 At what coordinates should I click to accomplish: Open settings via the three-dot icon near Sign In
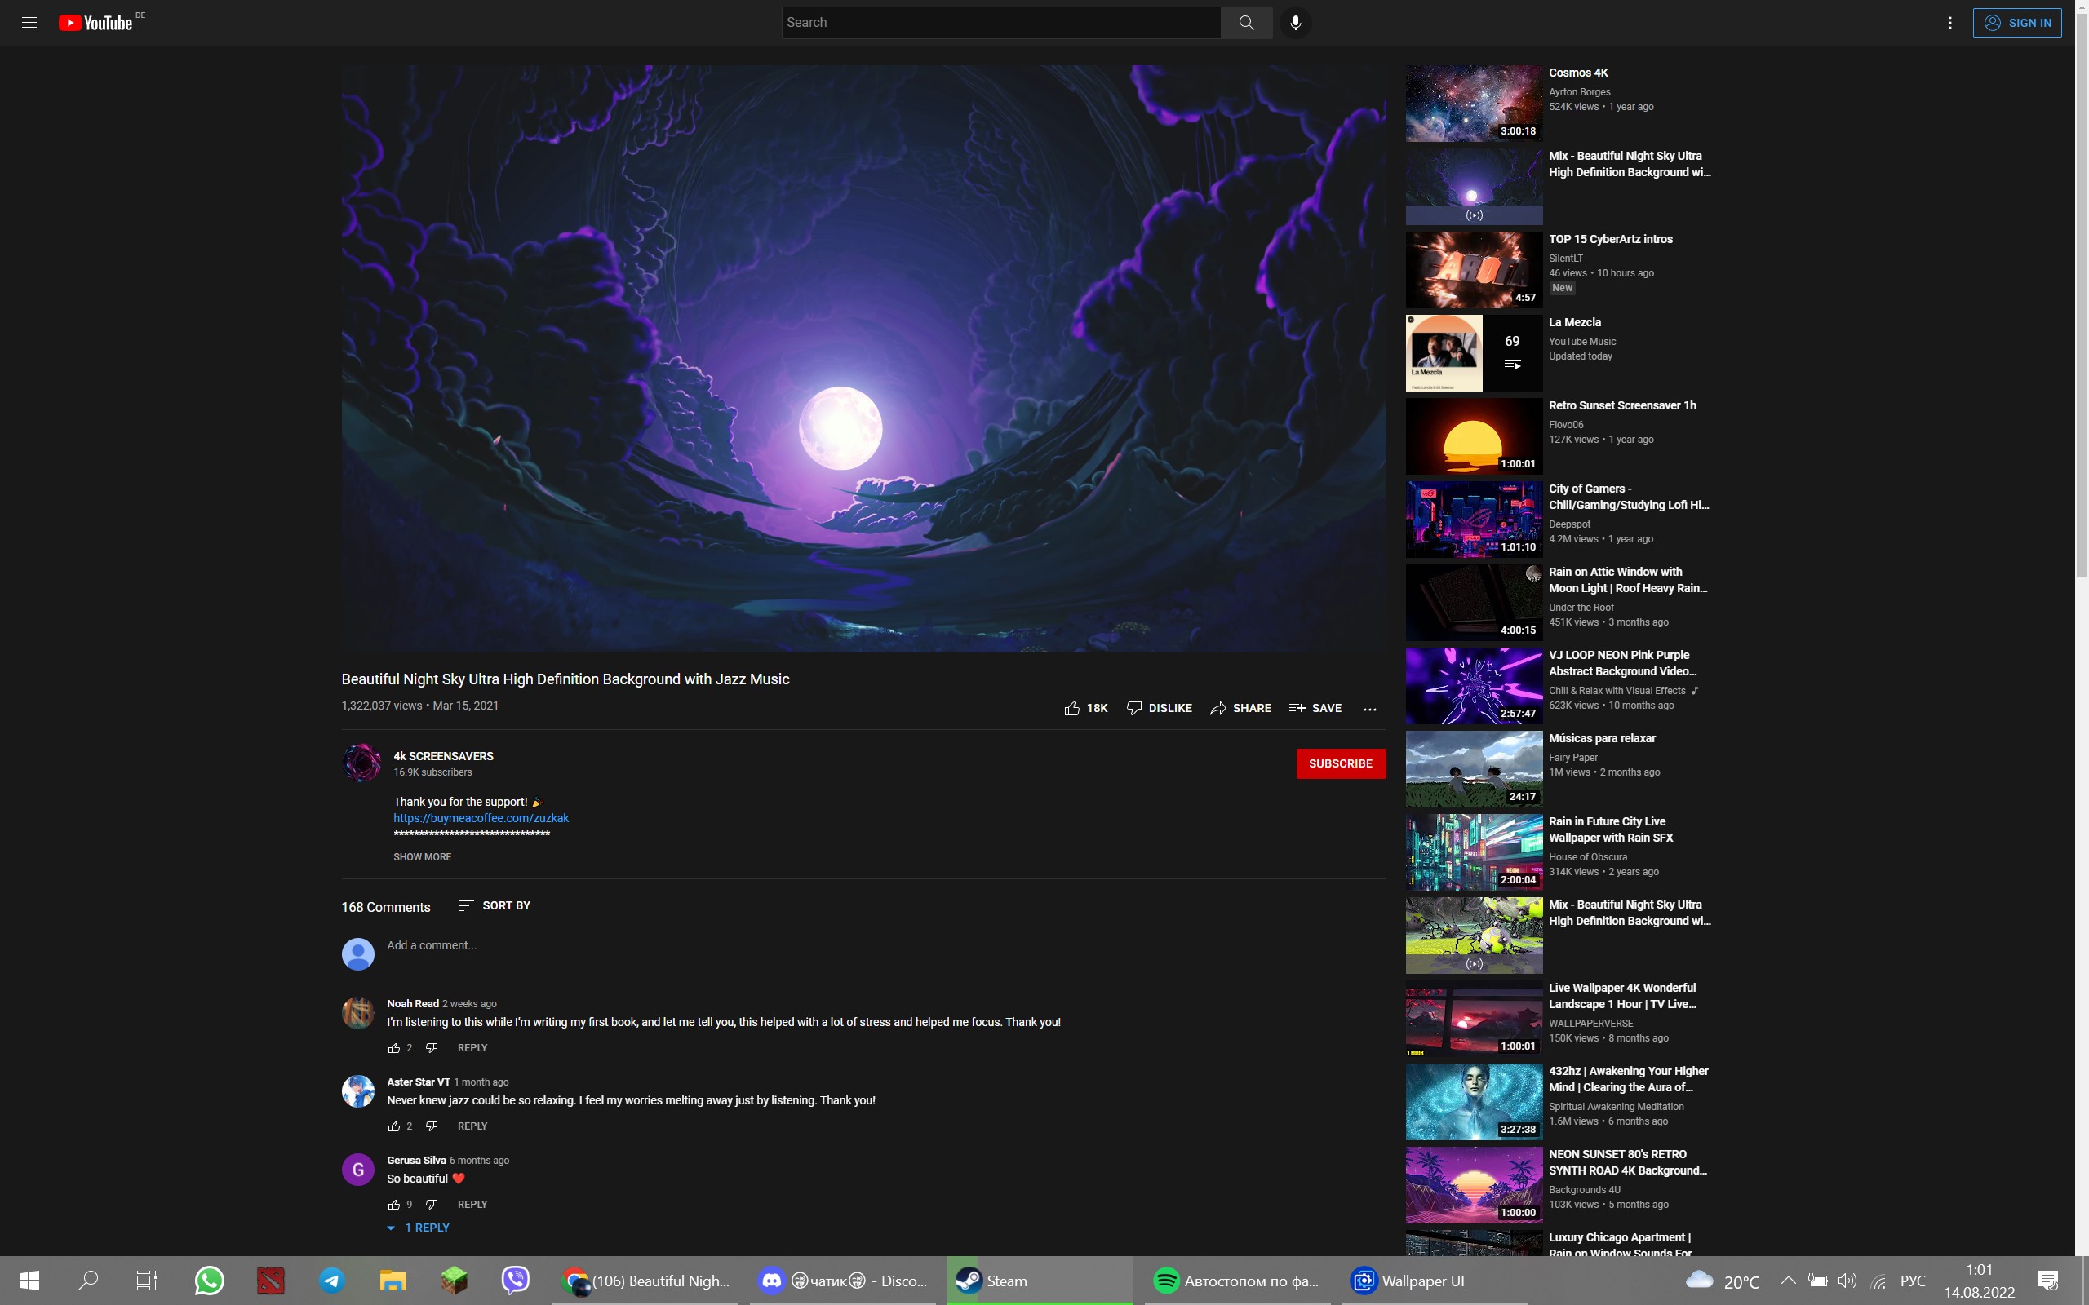coord(1949,24)
